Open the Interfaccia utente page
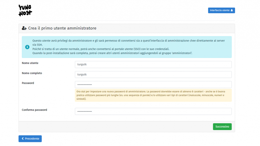The image size is (260, 146). coord(221,10)
